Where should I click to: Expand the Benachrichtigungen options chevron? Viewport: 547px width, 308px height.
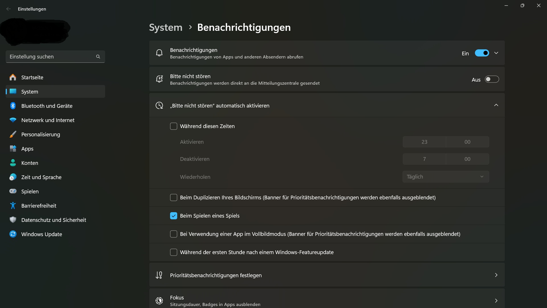[496, 53]
